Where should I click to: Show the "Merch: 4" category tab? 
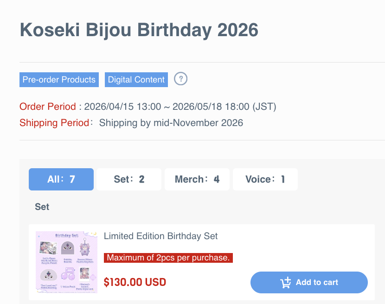[x=197, y=179]
